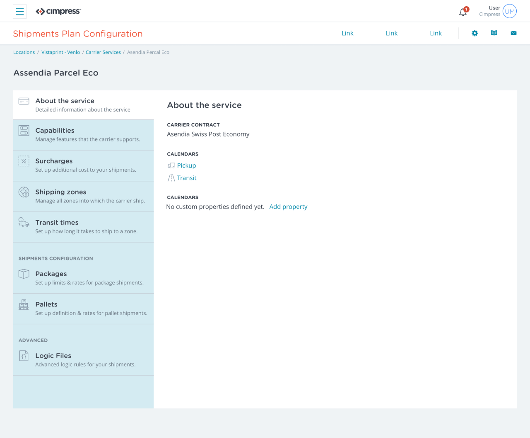Click the CARRIER CONTRACT label

point(193,125)
